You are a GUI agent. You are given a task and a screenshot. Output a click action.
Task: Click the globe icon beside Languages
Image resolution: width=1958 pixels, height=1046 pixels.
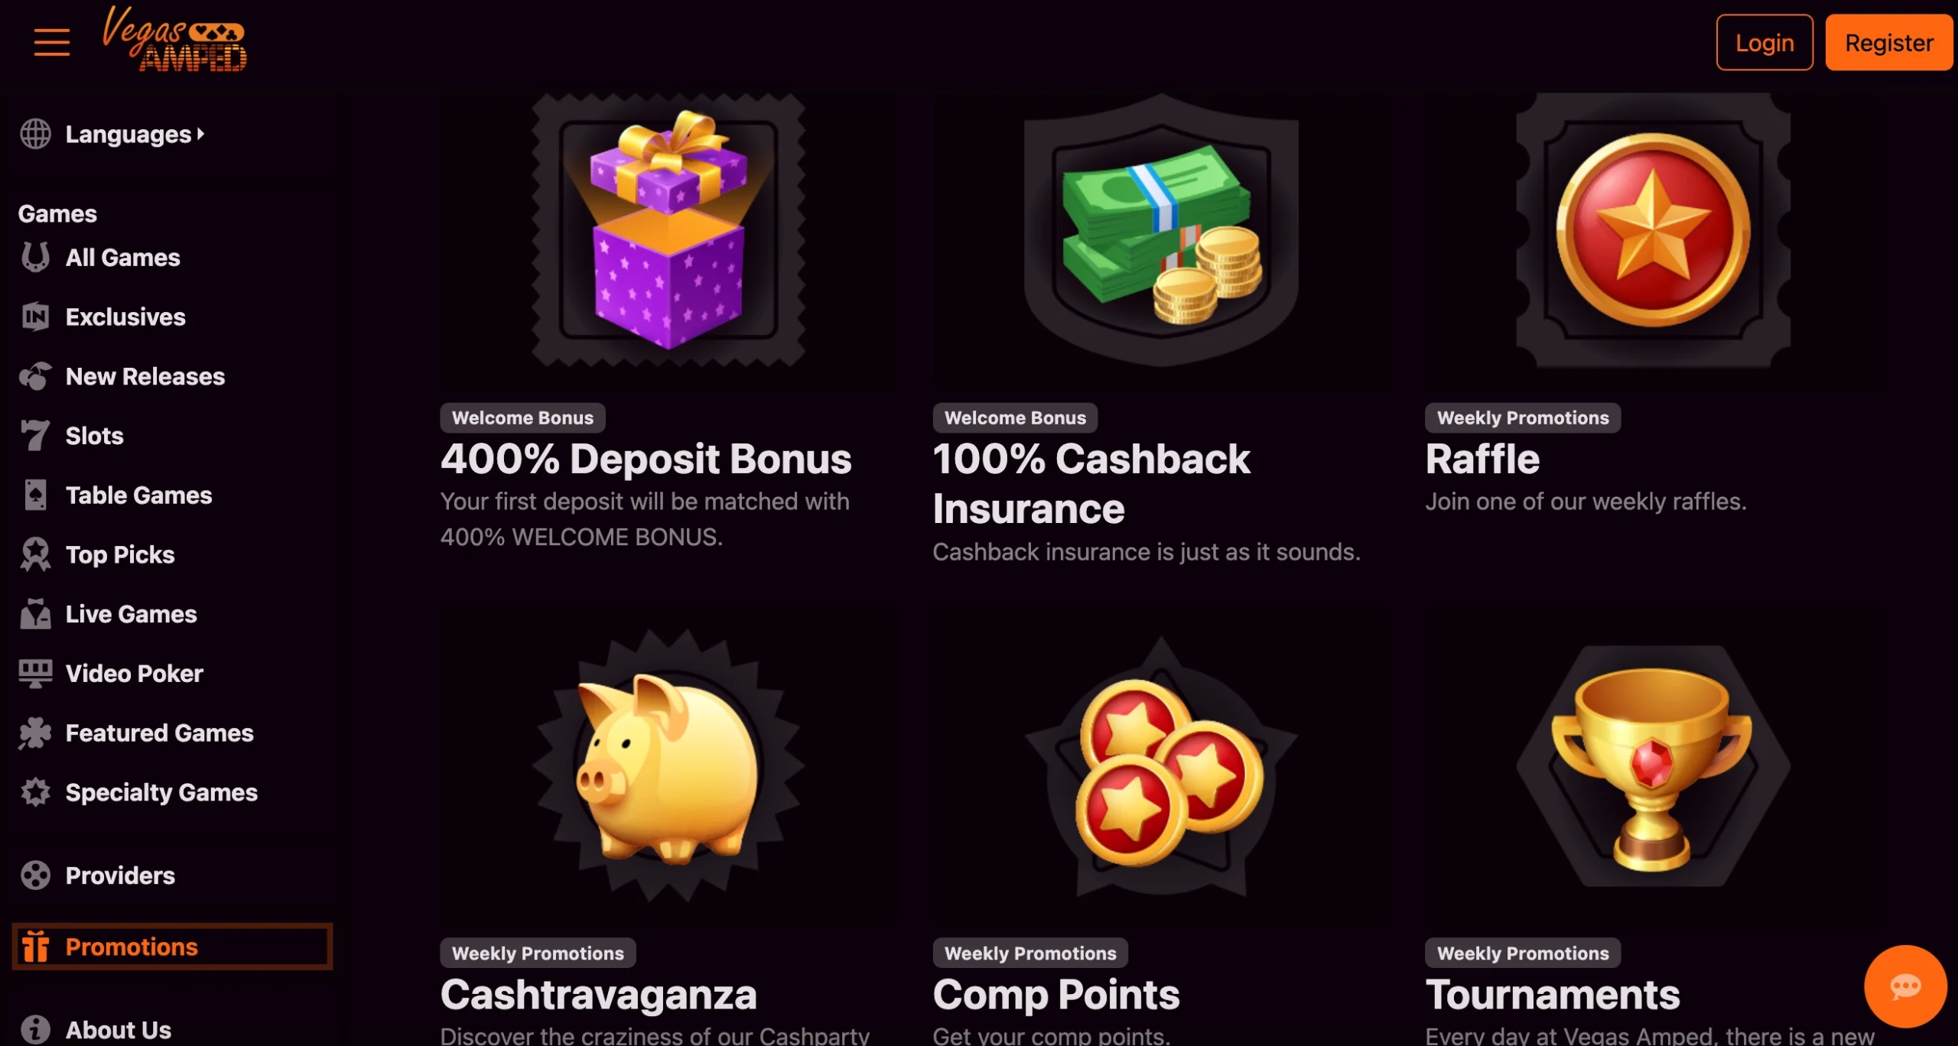click(x=35, y=134)
